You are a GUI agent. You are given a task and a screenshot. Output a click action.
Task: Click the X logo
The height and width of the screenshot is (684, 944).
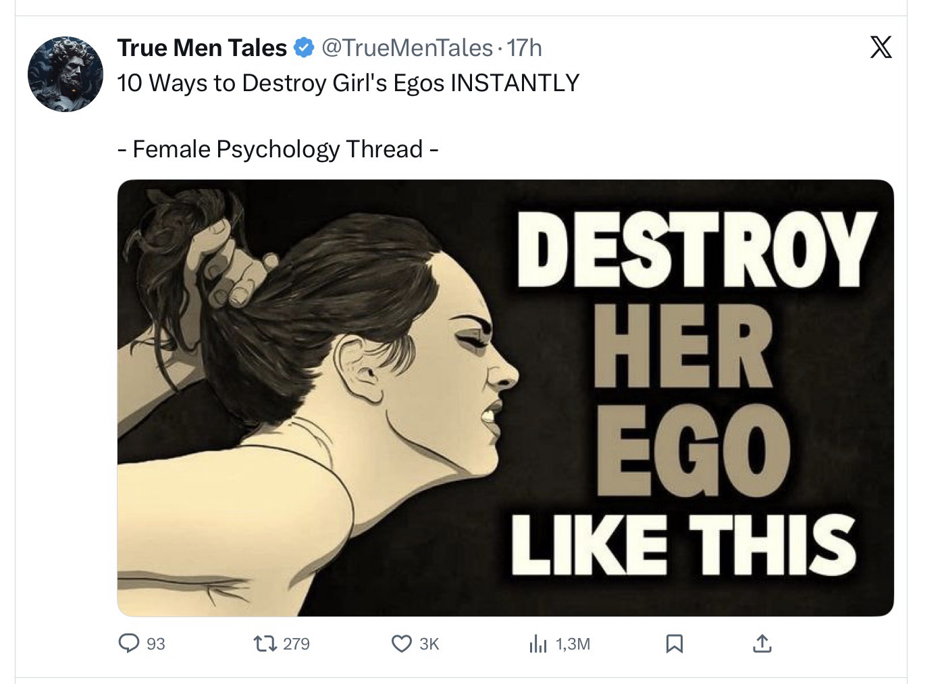click(x=881, y=48)
